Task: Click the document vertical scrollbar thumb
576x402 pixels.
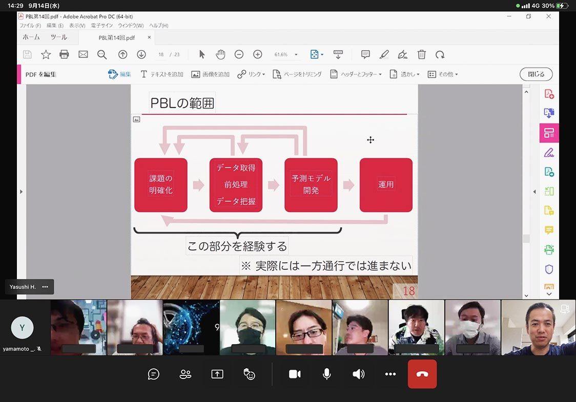Action: (x=526, y=239)
